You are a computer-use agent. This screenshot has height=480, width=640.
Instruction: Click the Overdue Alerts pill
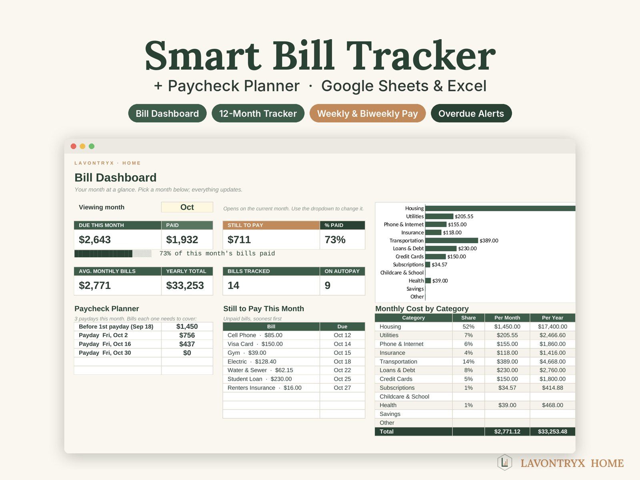tap(471, 114)
